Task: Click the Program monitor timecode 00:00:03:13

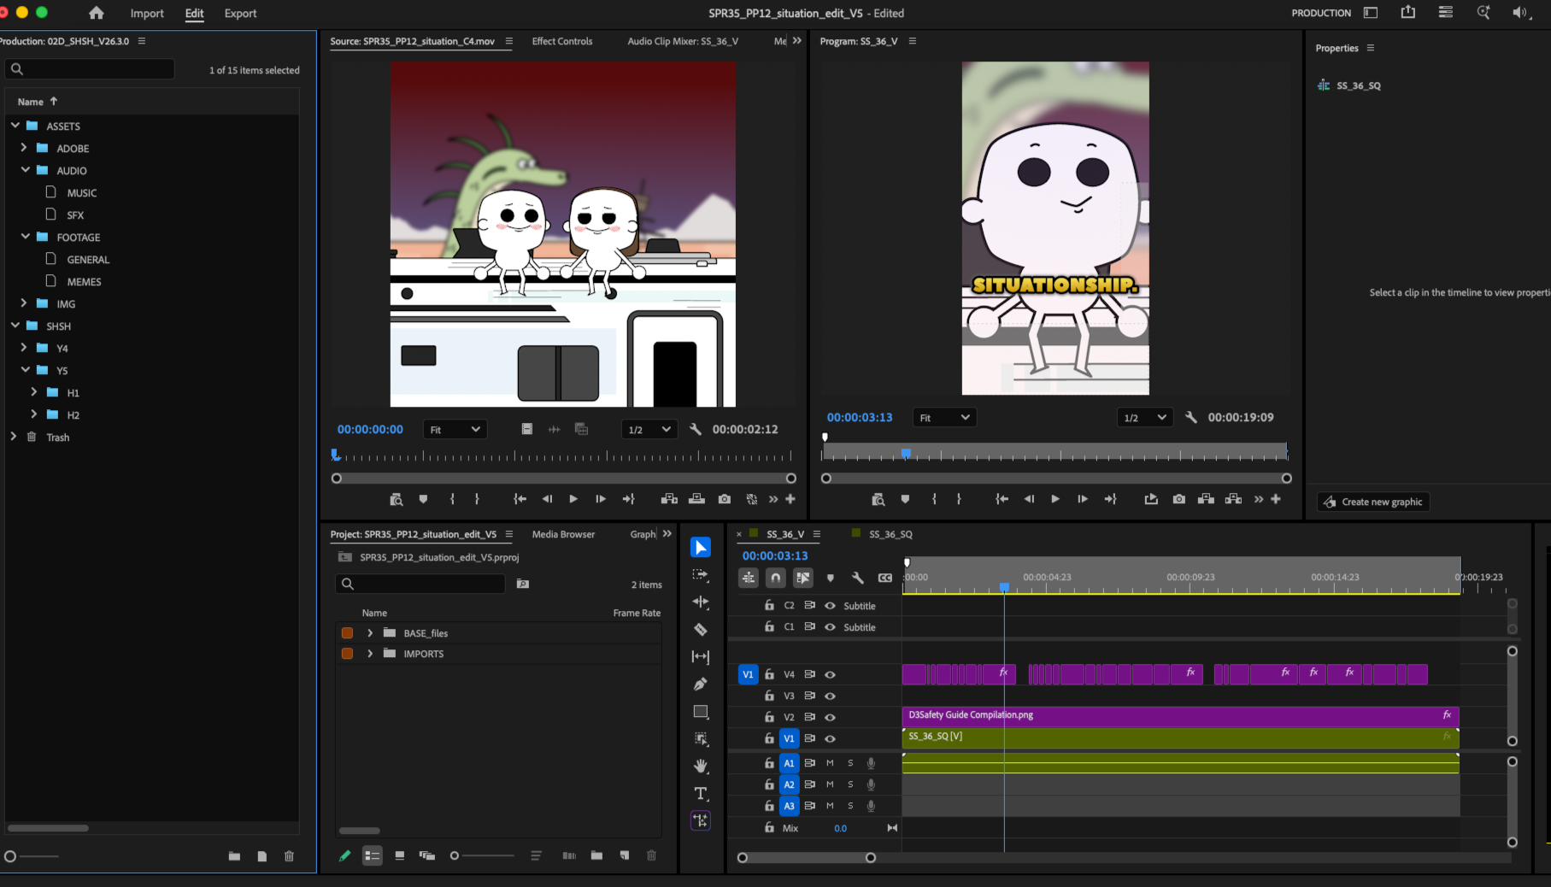Action: (860, 417)
